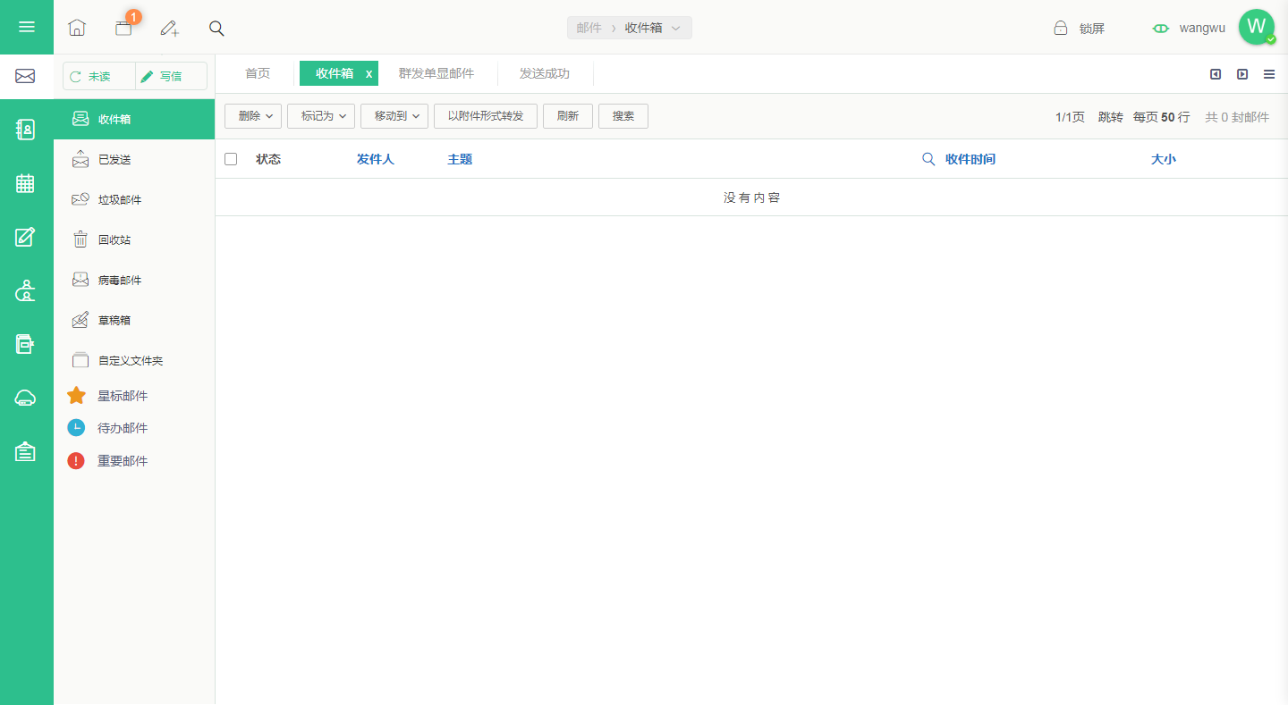Image resolution: width=1288 pixels, height=705 pixels.
Task: Open the mail module envelope icon
Action: (25, 76)
